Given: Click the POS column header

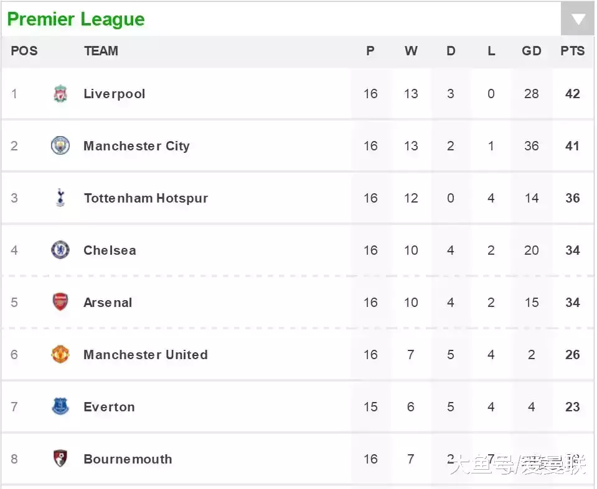Looking at the screenshot, I should [x=24, y=51].
